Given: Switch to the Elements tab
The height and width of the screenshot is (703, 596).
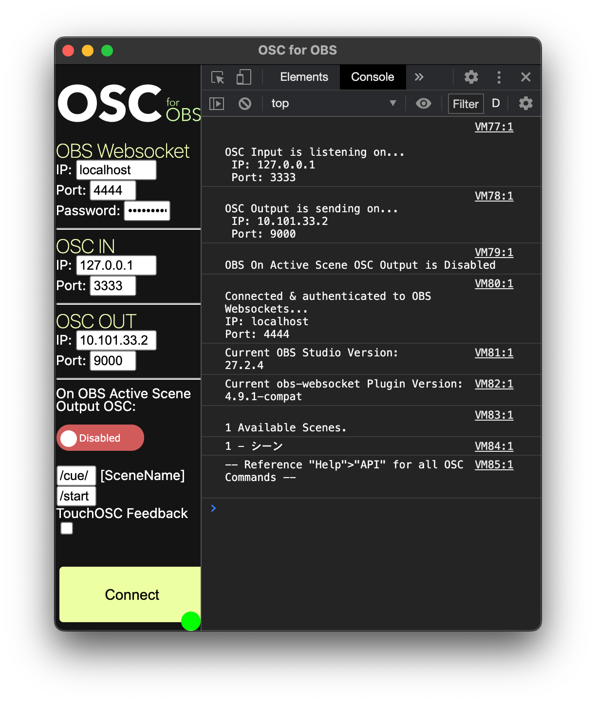Looking at the screenshot, I should coord(304,77).
